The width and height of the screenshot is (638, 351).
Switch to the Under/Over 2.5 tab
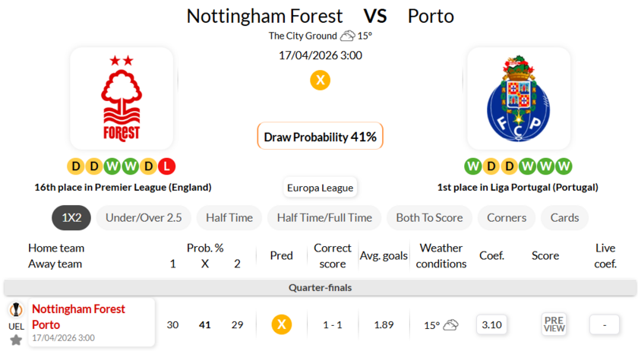(144, 217)
